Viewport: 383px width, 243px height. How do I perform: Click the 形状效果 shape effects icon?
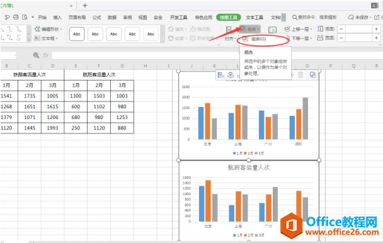[193, 38]
